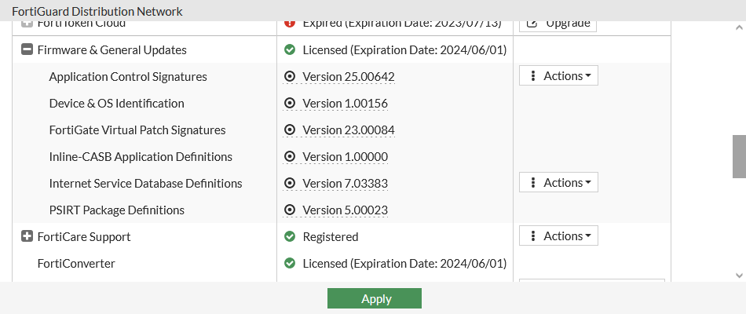This screenshot has height=314, width=746.
Task: Click the red expired icon for FortiToken Cloud
Action: (x=290, y=23)
